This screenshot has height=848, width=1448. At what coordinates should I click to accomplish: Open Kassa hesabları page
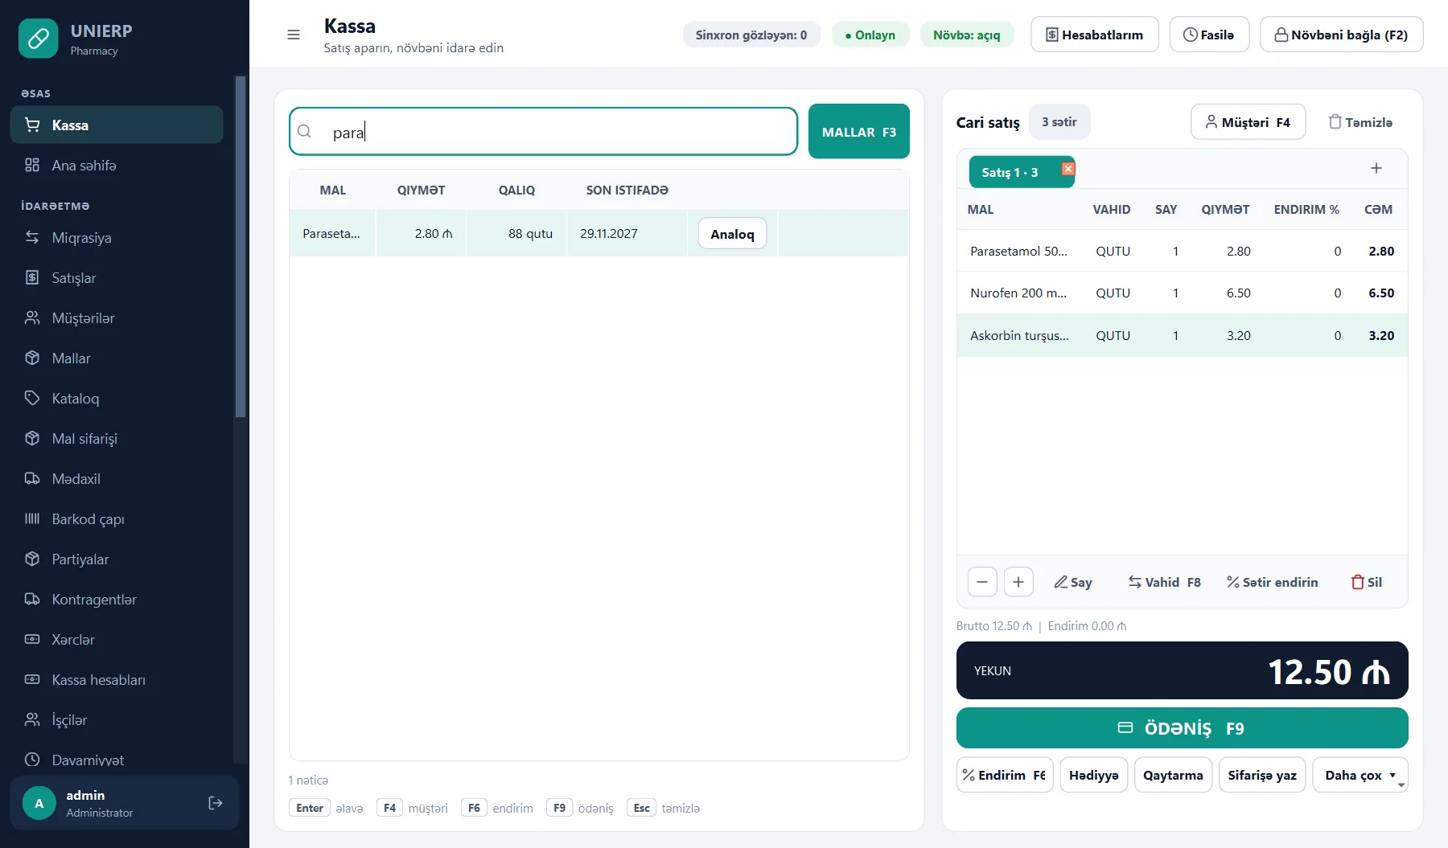pos(117,680)
